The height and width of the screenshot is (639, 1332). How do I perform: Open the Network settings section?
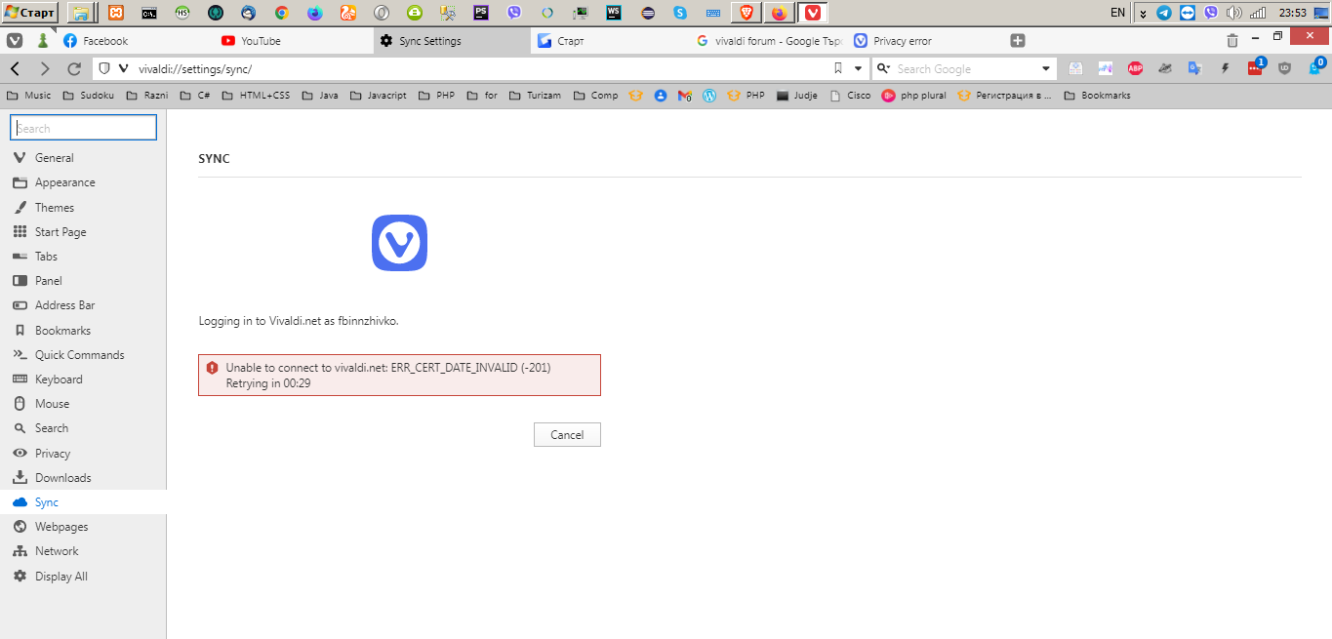pos(83,551)
